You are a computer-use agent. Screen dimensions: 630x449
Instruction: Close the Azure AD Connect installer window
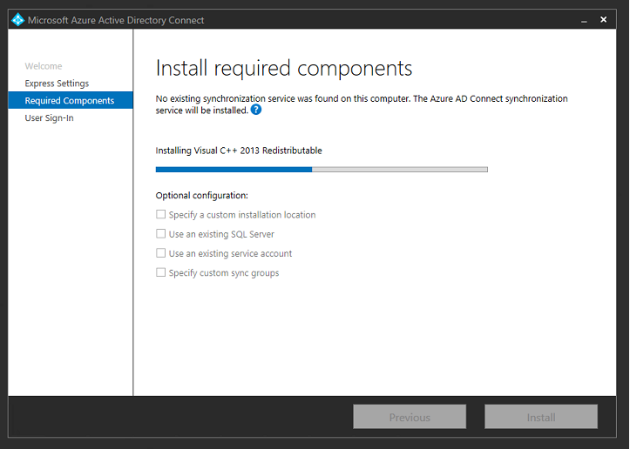[x=603, y=19]
